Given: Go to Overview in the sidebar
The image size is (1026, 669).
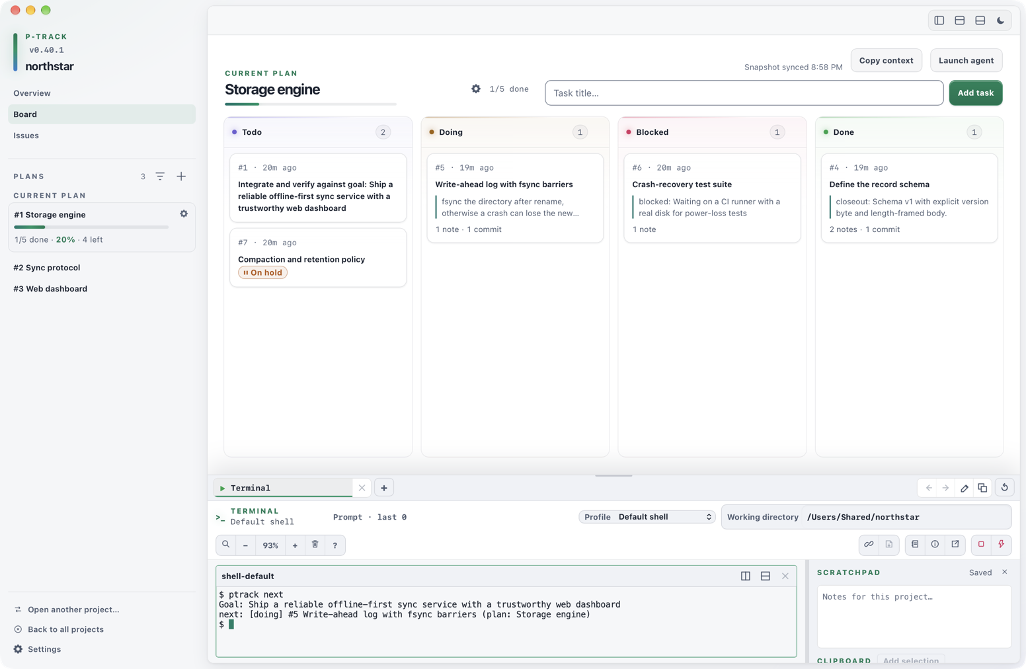Looking at the screenshot, I should 102,93.
